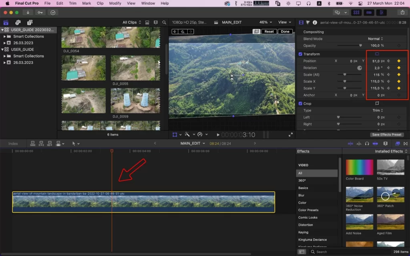Open Titles and Generators sidebar icon

[30, 22]
